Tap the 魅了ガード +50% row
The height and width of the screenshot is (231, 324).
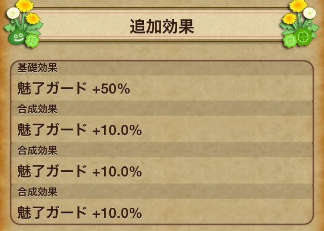pos(161,88)
